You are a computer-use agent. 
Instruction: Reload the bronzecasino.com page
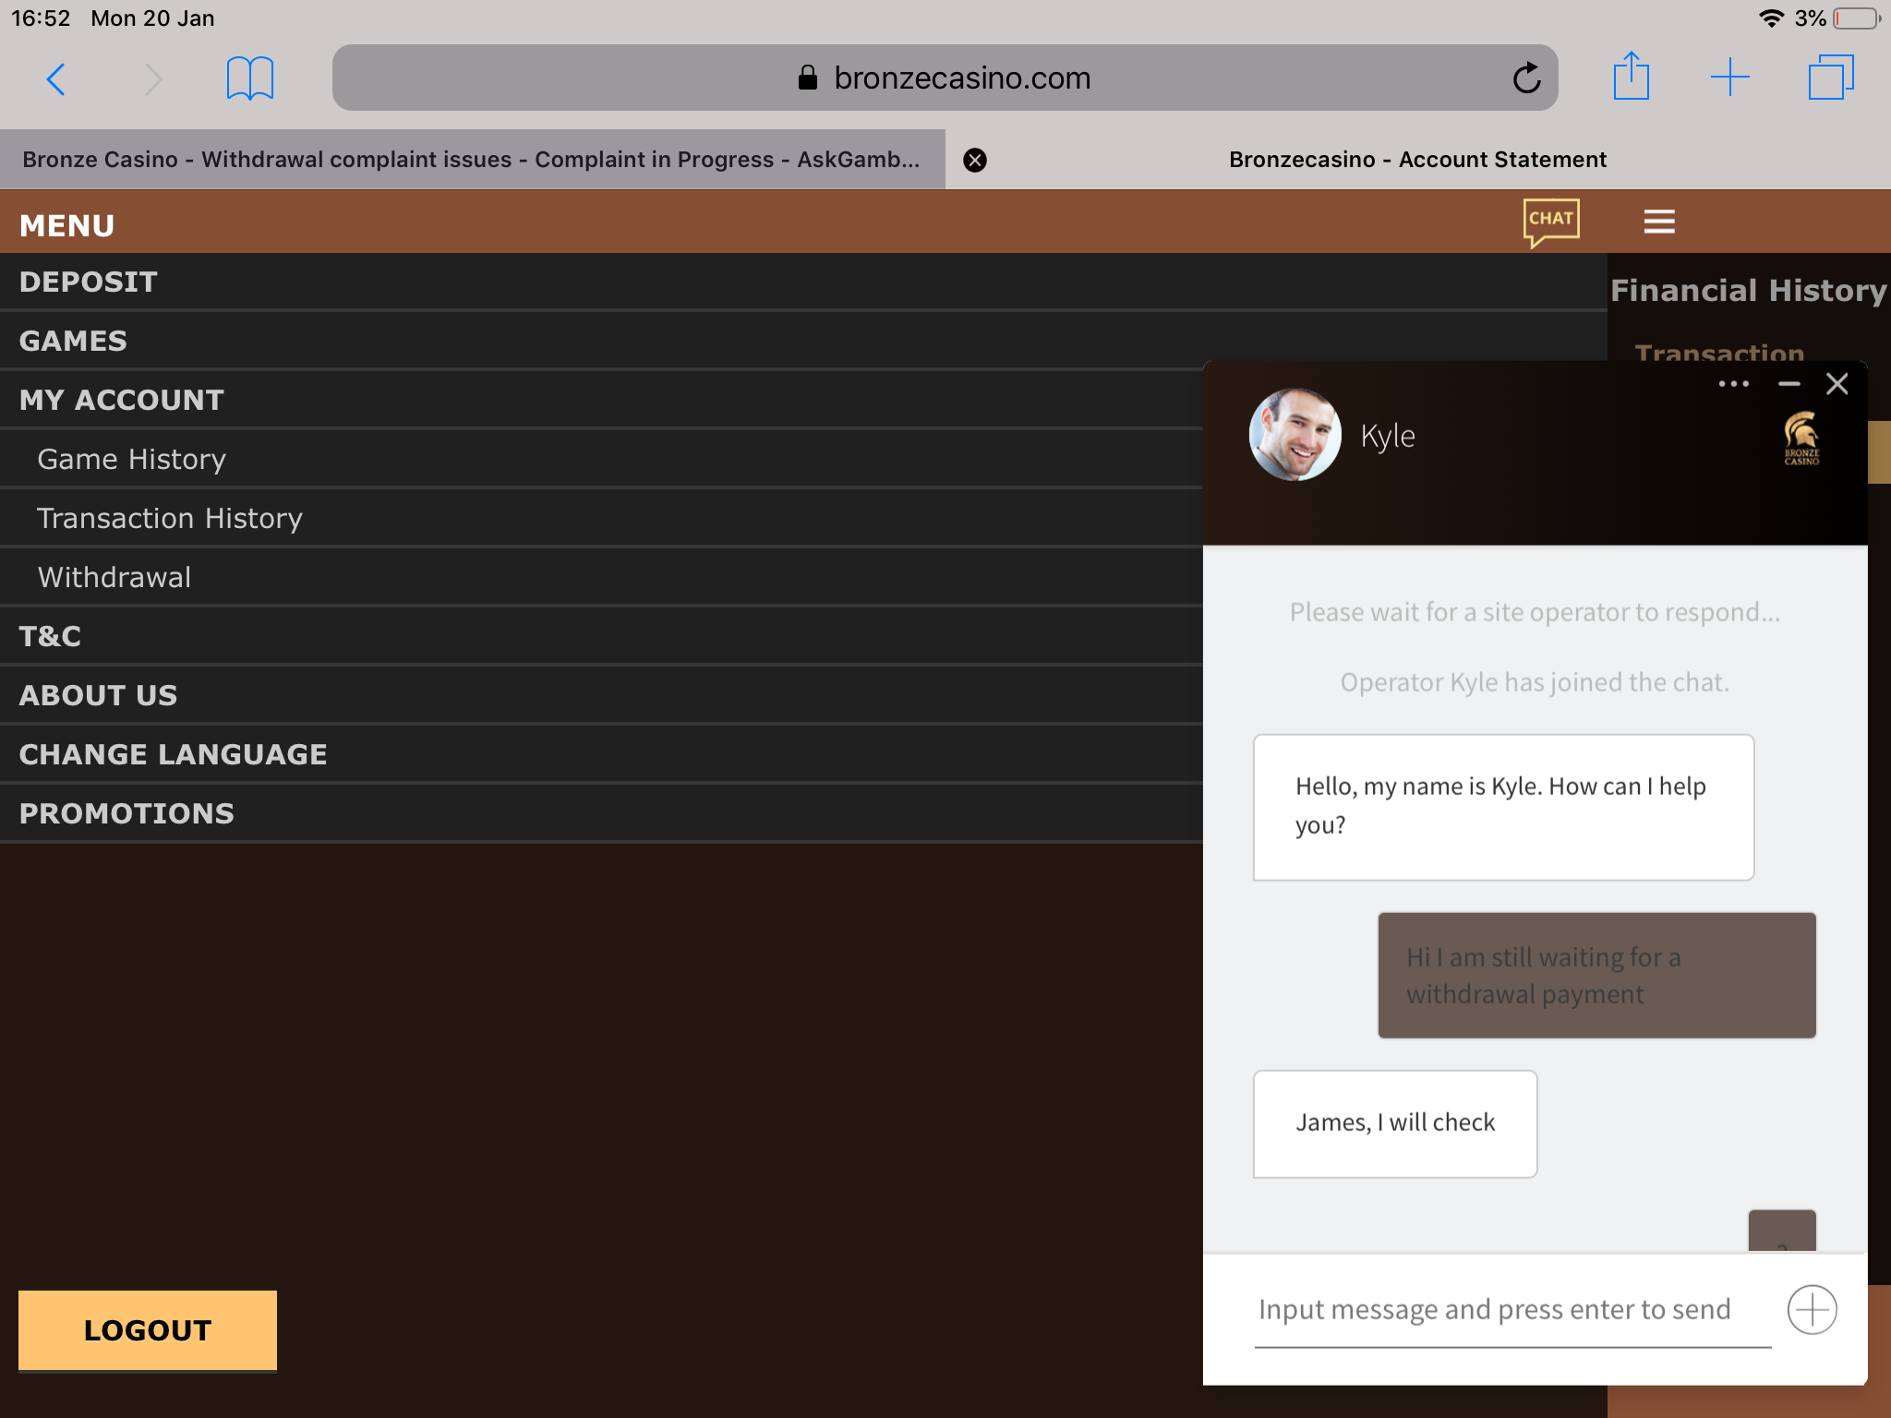pyautogui.click(x=1527, y=78)
